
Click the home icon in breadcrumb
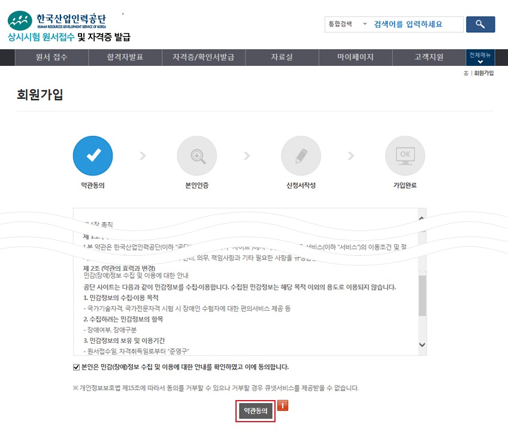tap(465, 73)
